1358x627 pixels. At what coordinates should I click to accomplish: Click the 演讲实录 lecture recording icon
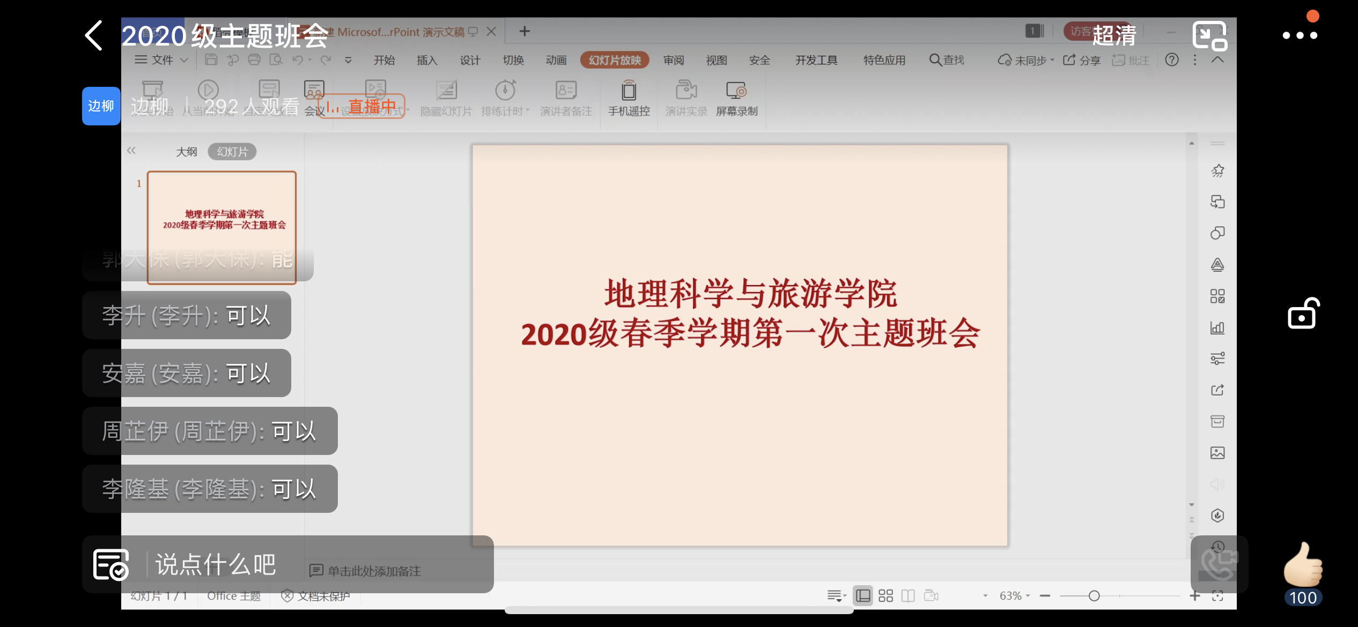(686, 91)
